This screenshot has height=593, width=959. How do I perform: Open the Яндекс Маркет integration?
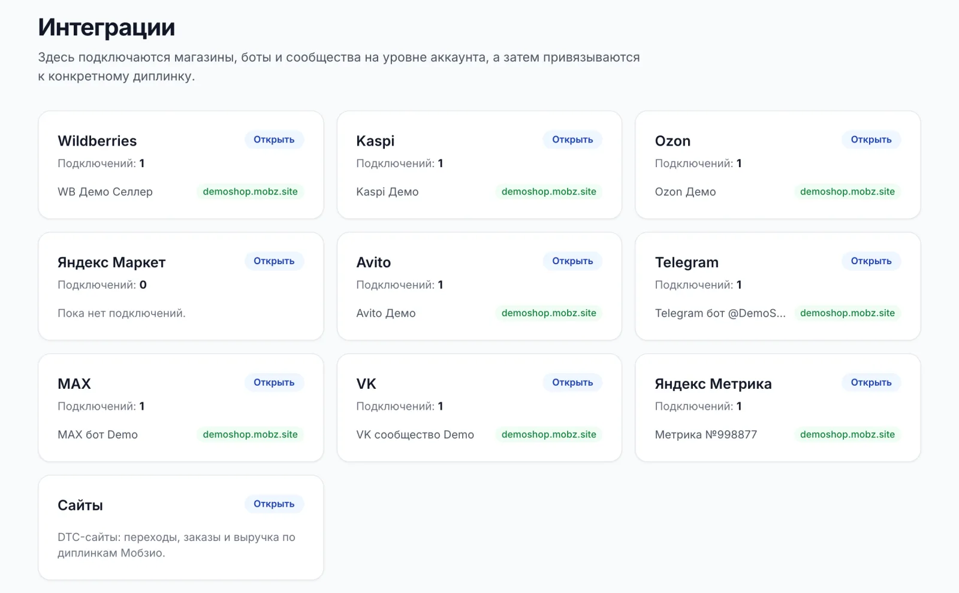click(x=274, y=261)
